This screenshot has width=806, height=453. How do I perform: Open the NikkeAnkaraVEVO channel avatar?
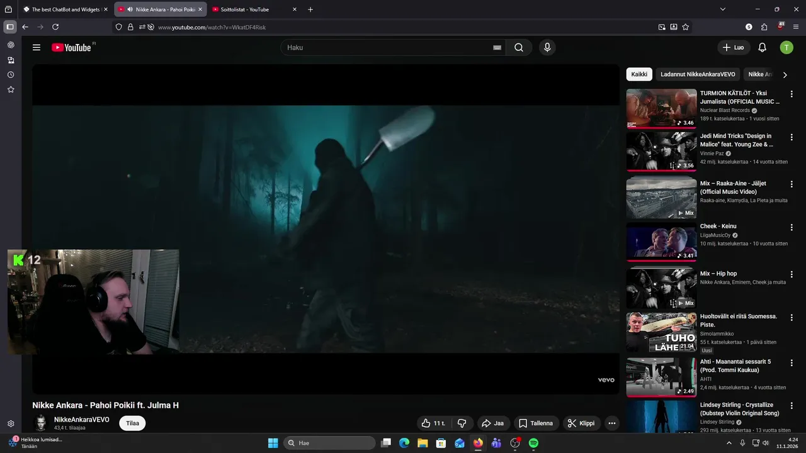[x=41, y=423]
